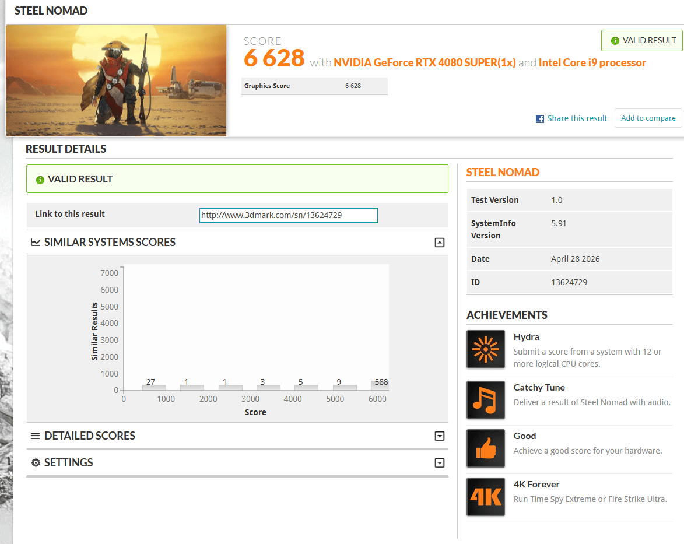Click the Catchy Tune achievement title
Viewport: 684px width, 544px height.
point(539,387)
